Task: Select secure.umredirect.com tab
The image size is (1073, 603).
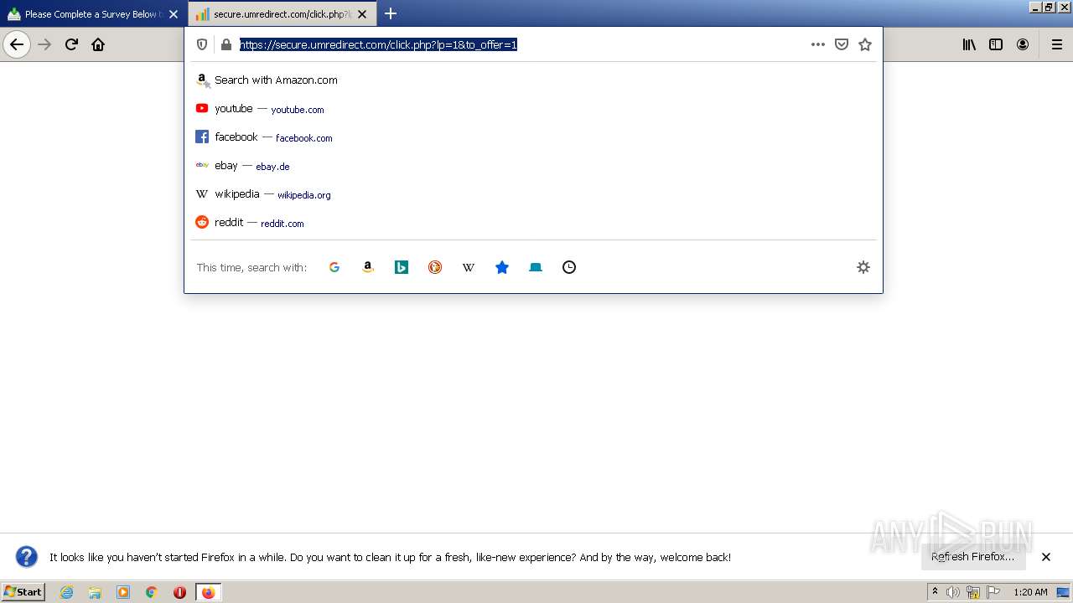Action: (x=283, y=14)
